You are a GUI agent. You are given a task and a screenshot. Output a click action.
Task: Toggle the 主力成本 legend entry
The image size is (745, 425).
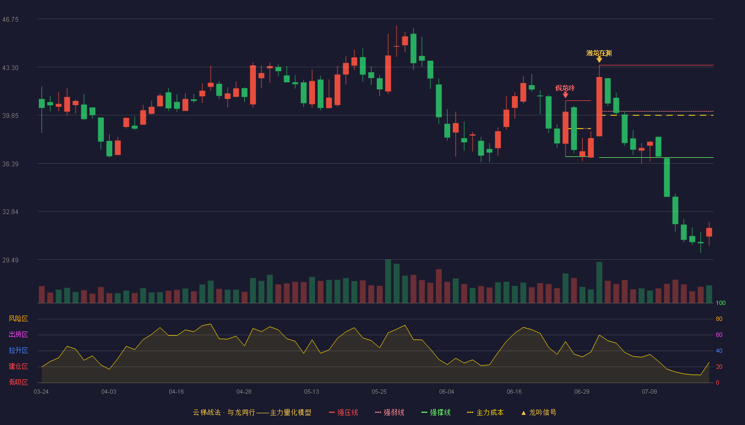(x=485, y=412)
